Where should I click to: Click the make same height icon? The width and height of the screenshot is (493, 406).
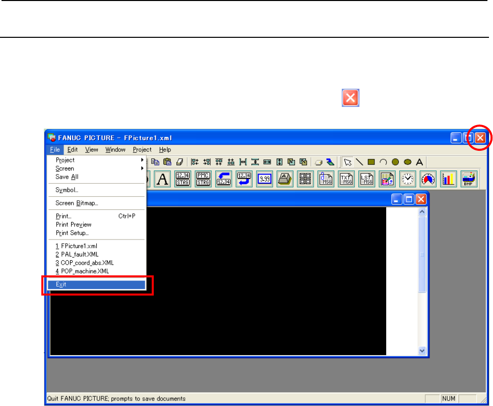(279, 162)
